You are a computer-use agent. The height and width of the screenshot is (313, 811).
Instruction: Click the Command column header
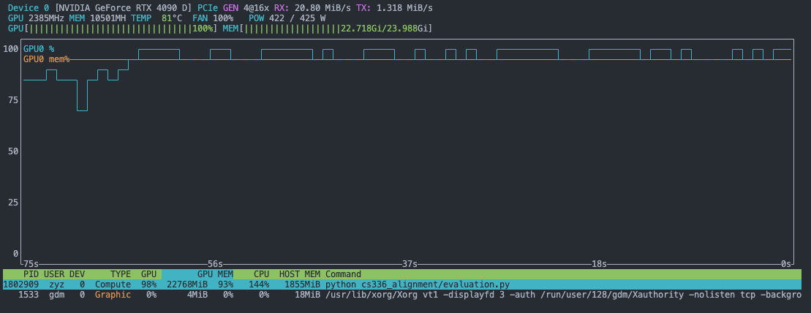click(x=343, y=274)
